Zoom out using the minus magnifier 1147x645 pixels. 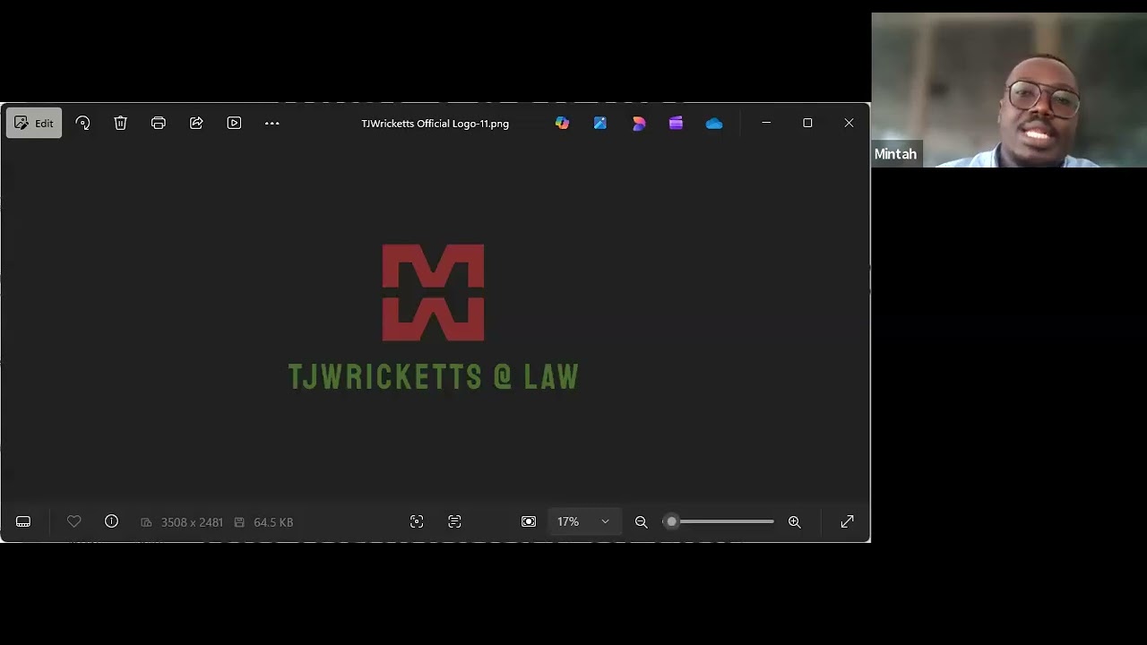coord(641,521)
